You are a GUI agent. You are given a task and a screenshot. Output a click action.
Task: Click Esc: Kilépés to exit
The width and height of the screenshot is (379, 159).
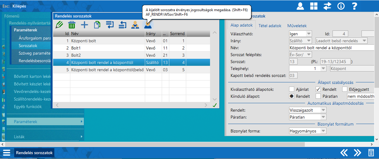coord(14,6)
